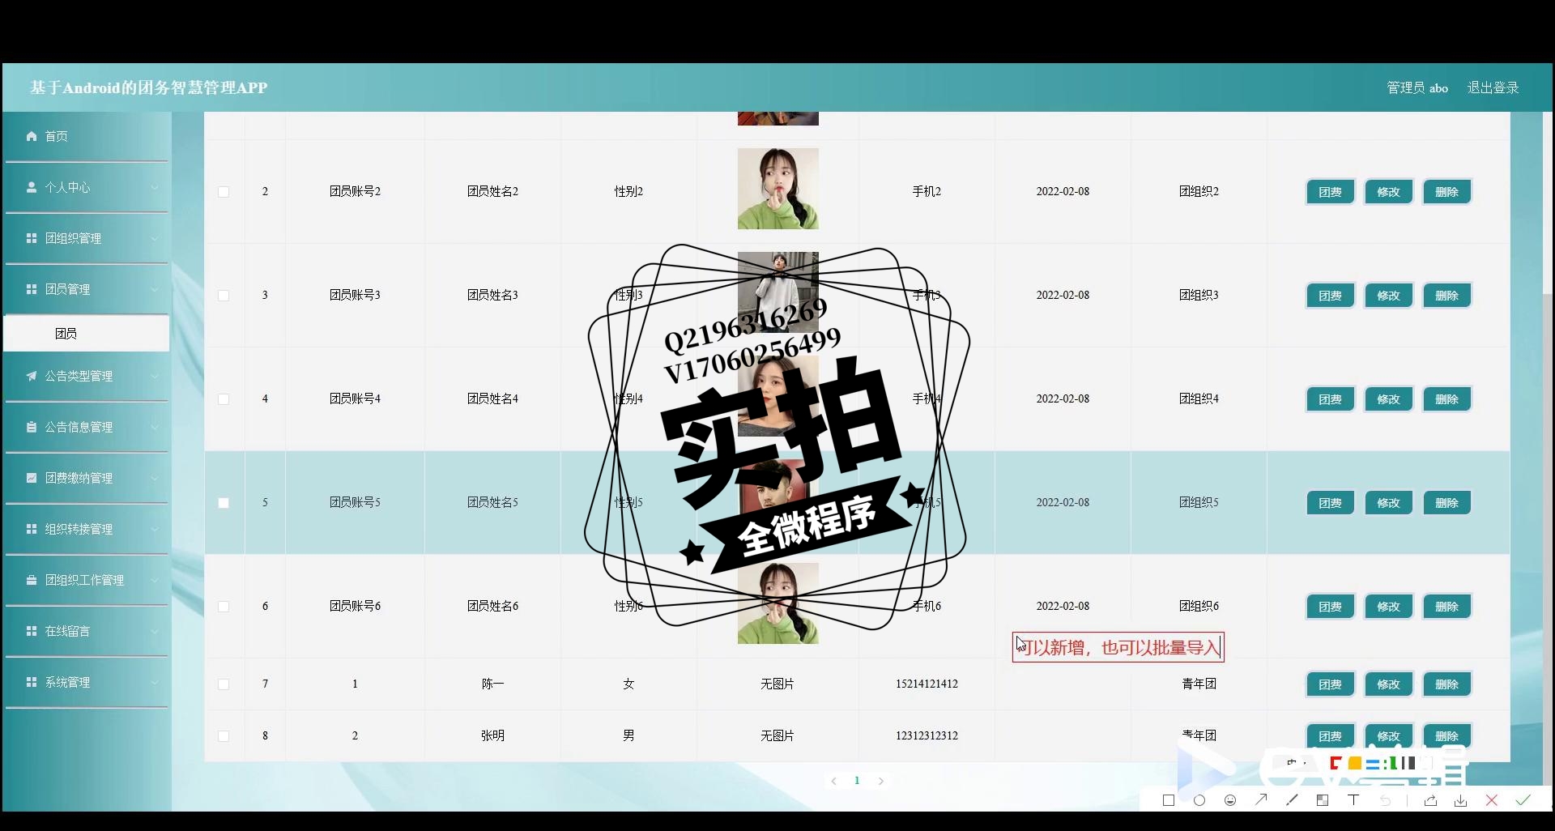Go to next page arrow in pagination
Image resolution: width=1555 pixels, height=831 pixels.
[881, 781]
